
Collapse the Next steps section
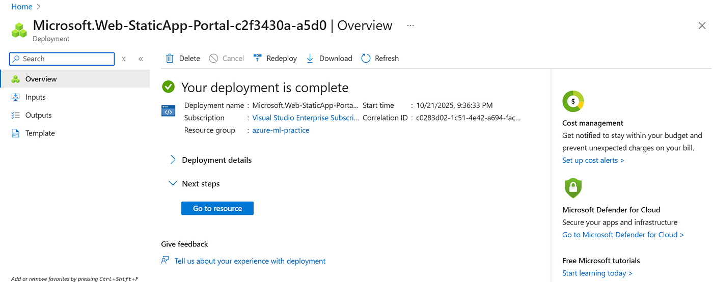point(195,184)
